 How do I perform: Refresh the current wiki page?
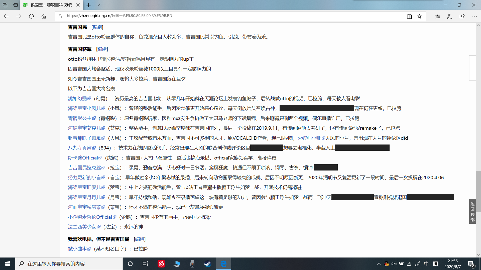[x=31, y=16]
